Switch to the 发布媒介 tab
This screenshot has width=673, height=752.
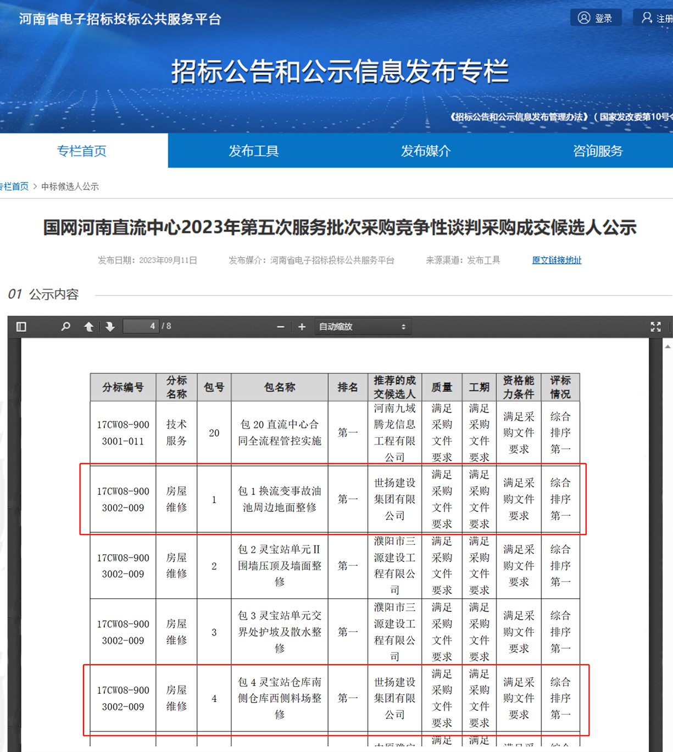click(x=426, y=151)
